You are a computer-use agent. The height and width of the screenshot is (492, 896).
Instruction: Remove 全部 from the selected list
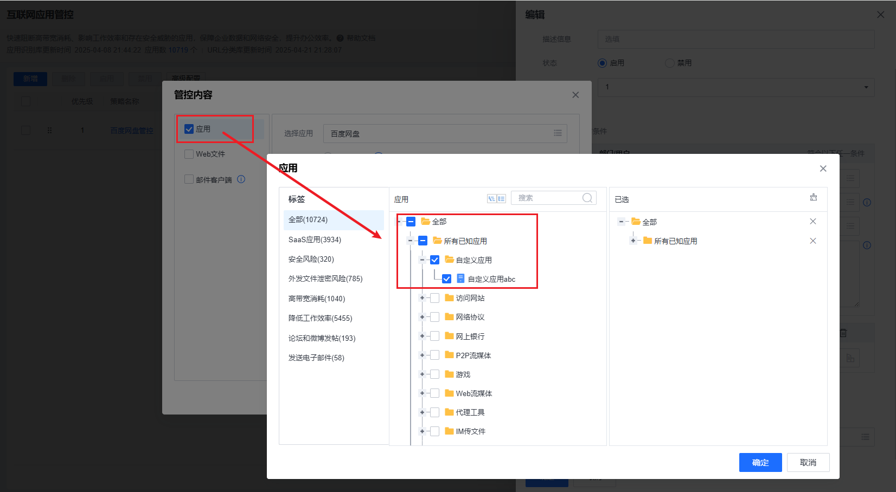pyautogui.click(x=812, y=222)
